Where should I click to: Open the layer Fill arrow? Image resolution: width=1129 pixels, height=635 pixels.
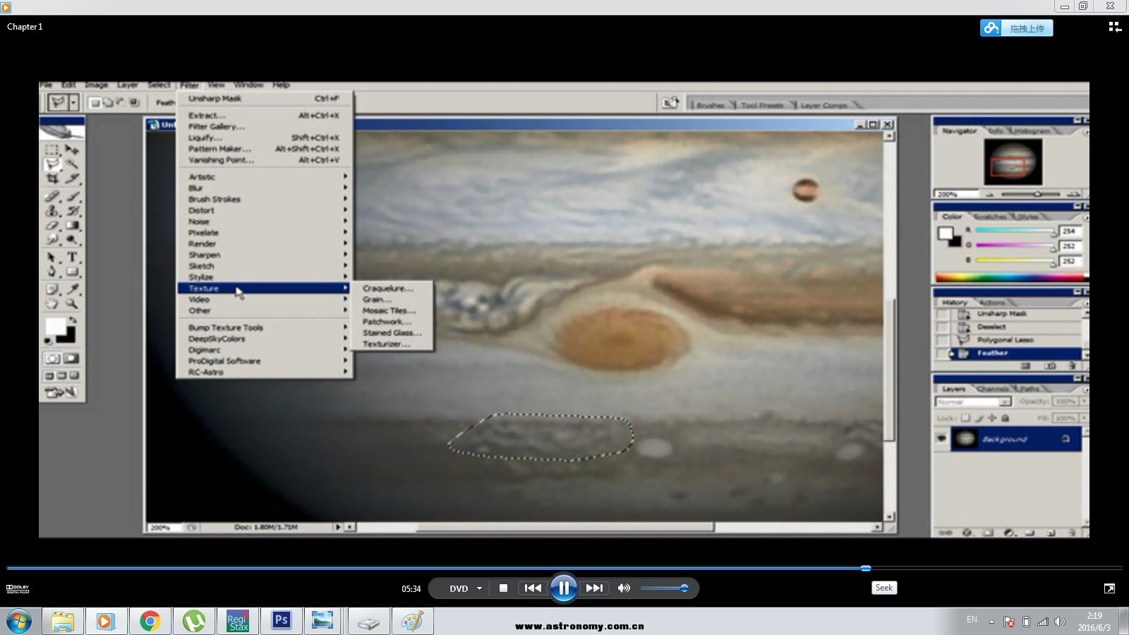coord(1085,418)
